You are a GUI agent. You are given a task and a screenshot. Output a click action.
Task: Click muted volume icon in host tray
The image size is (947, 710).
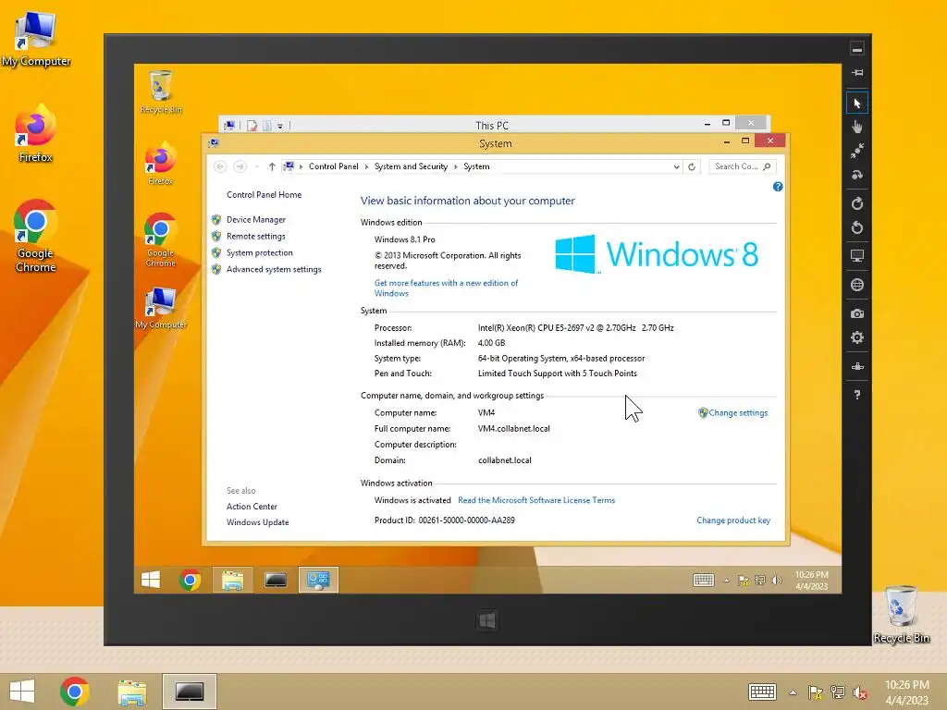859,692
